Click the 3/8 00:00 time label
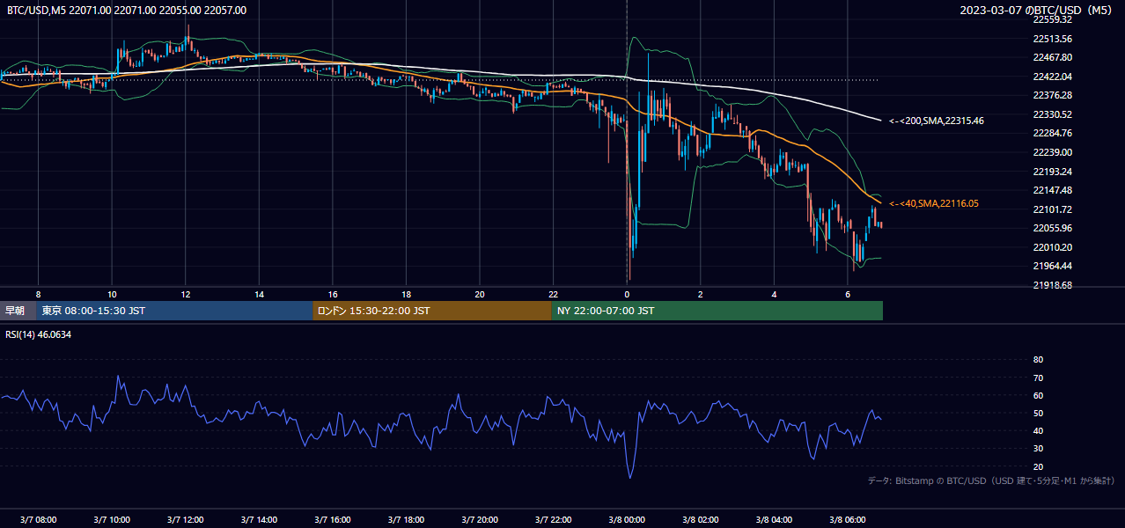This screenshot has height=528, width=1125. tap(627, 520)
